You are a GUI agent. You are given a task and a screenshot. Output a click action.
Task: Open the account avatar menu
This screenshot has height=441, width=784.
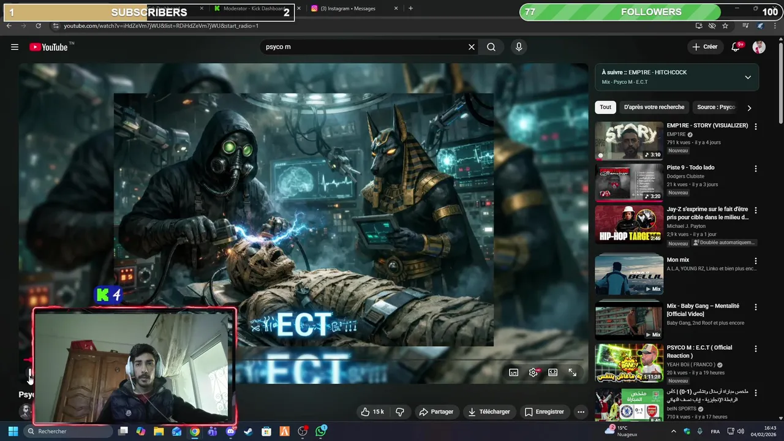click(x=759, y=47)
